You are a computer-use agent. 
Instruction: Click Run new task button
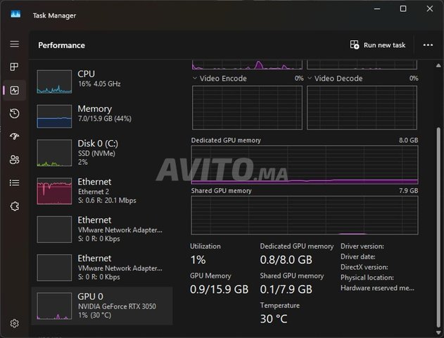tap(378, 45)
